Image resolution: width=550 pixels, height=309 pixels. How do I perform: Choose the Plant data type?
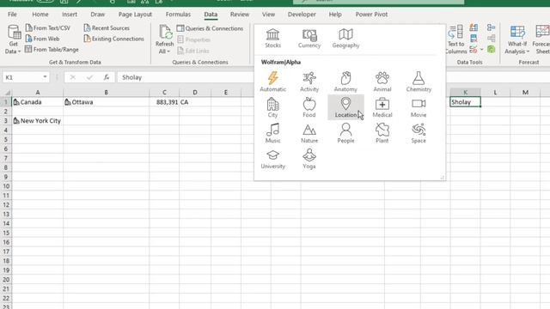[x=382, y=133]
